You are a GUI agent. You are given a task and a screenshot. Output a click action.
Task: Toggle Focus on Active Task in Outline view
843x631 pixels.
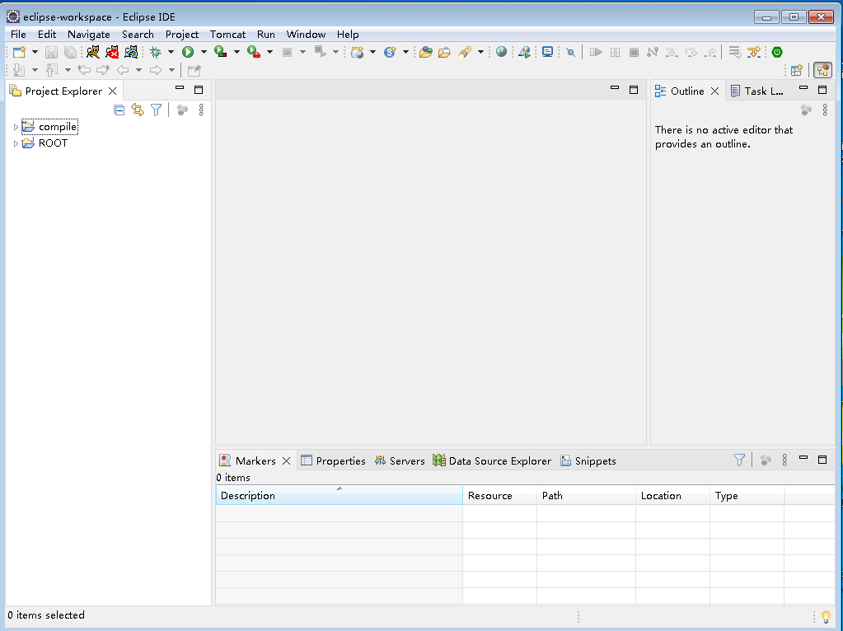click(807, 110)
